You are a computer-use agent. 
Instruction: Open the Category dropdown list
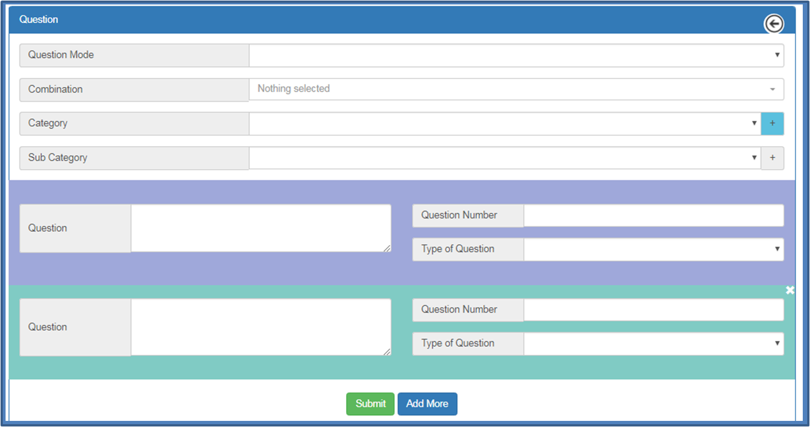coord(504,123)
